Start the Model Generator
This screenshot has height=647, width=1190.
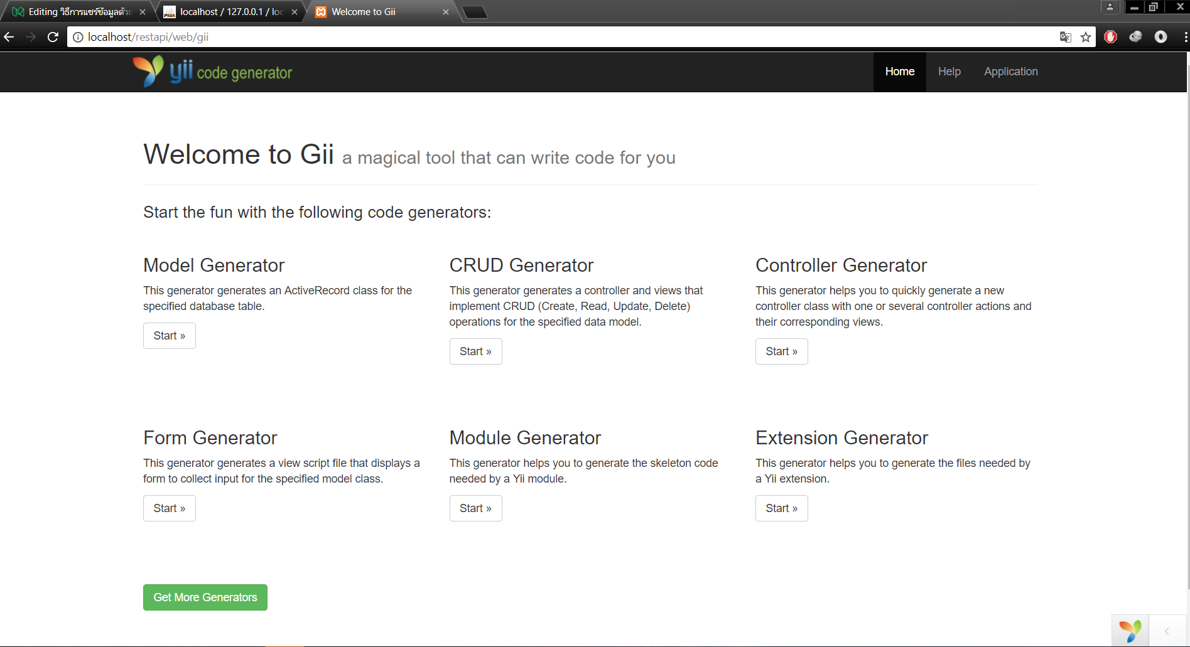(170, 336)
